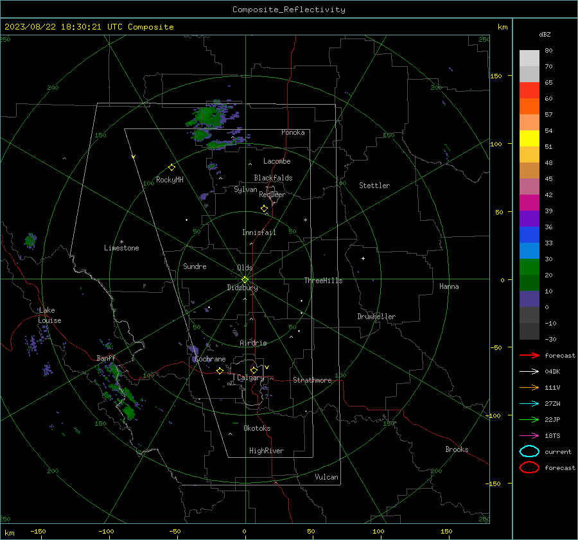578x540 pixels.
Task: Click the yellow 54 to 51 dBZ swatch
Action: click(x=529, y=139)
